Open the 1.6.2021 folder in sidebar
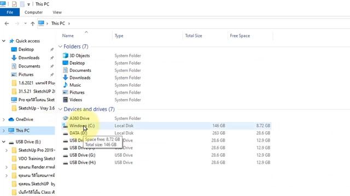Screen dimensions: 350x196 pyautogui.click(x=37, y=83)
